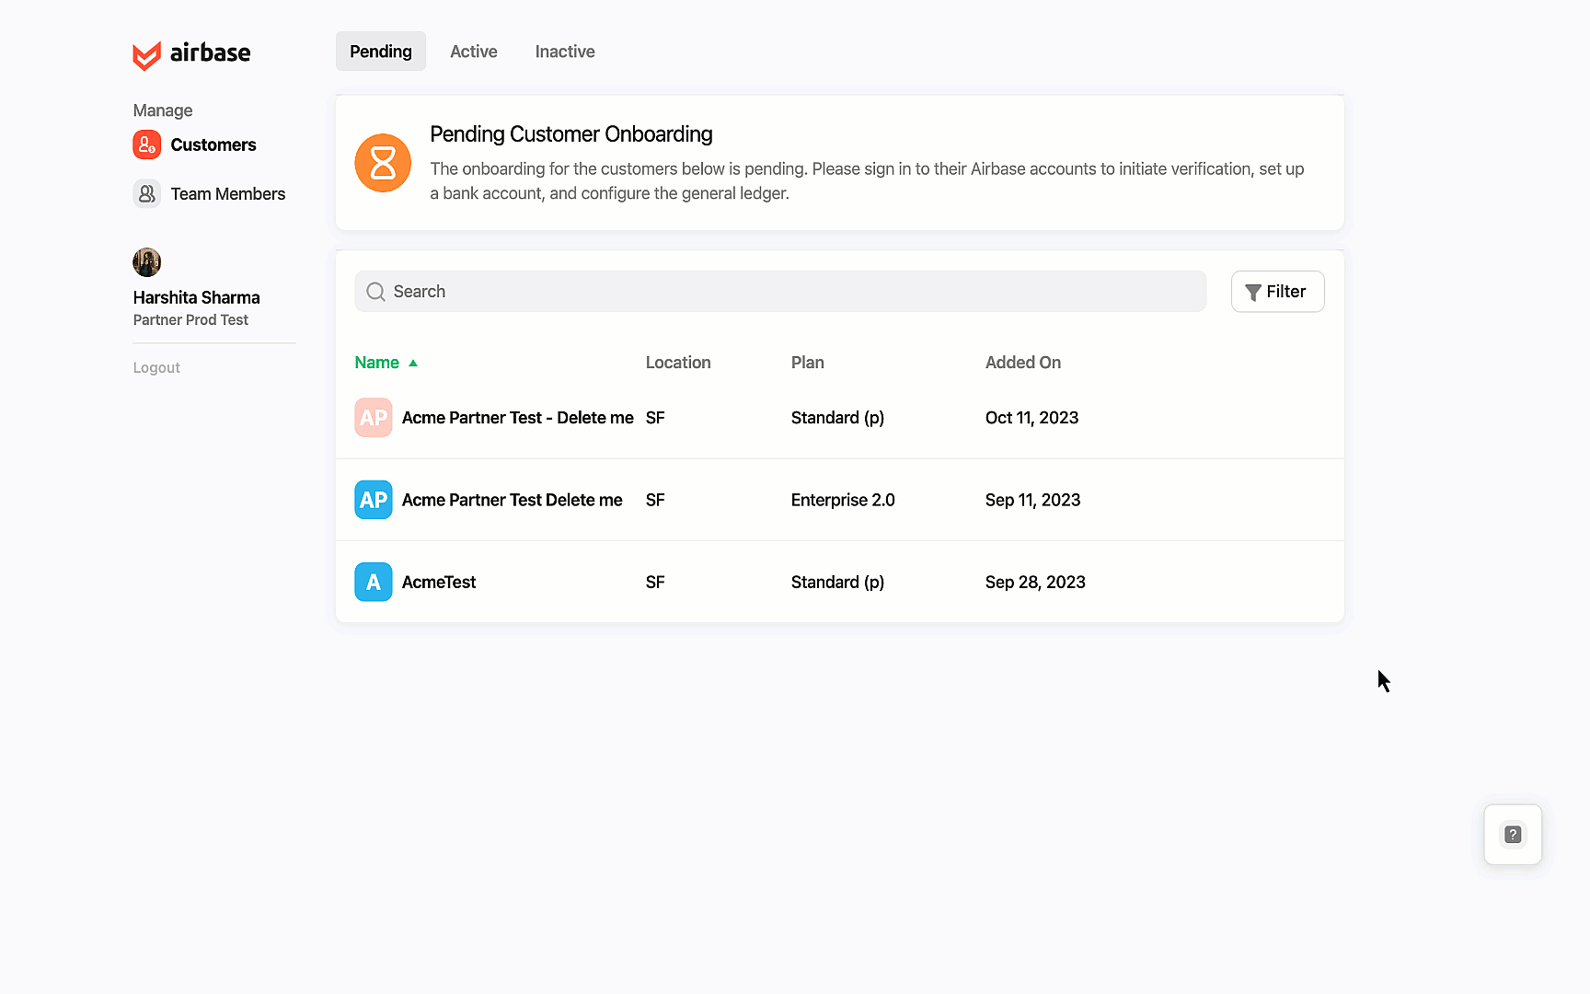Click the pink AP avatar for Acme Partner Test - Delete me

374,418
